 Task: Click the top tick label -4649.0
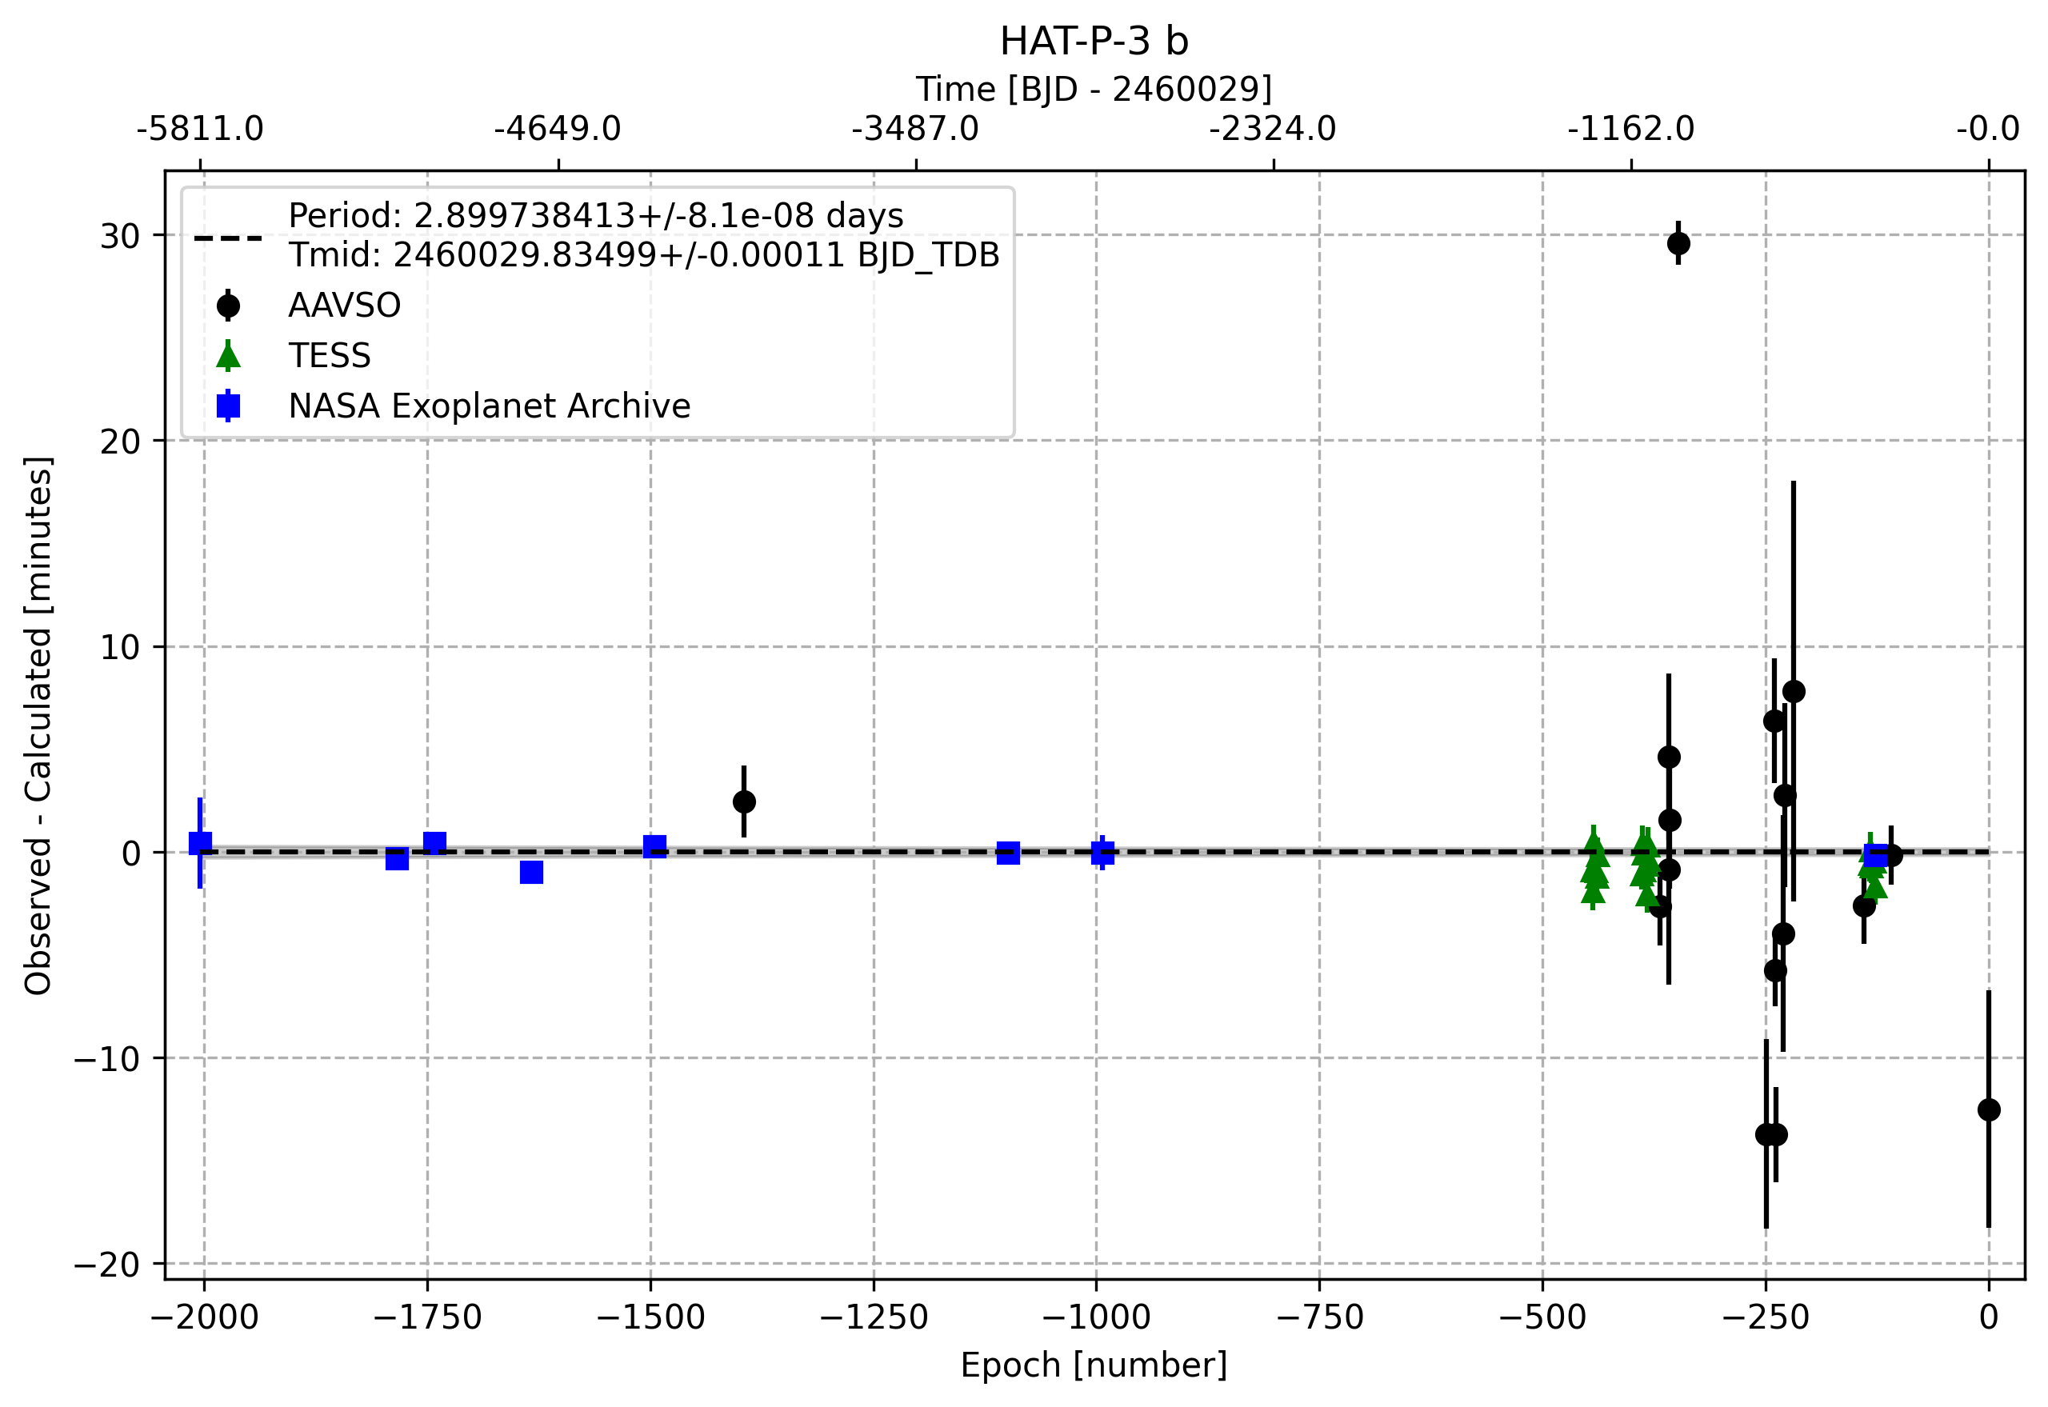(x=558, y=129)
